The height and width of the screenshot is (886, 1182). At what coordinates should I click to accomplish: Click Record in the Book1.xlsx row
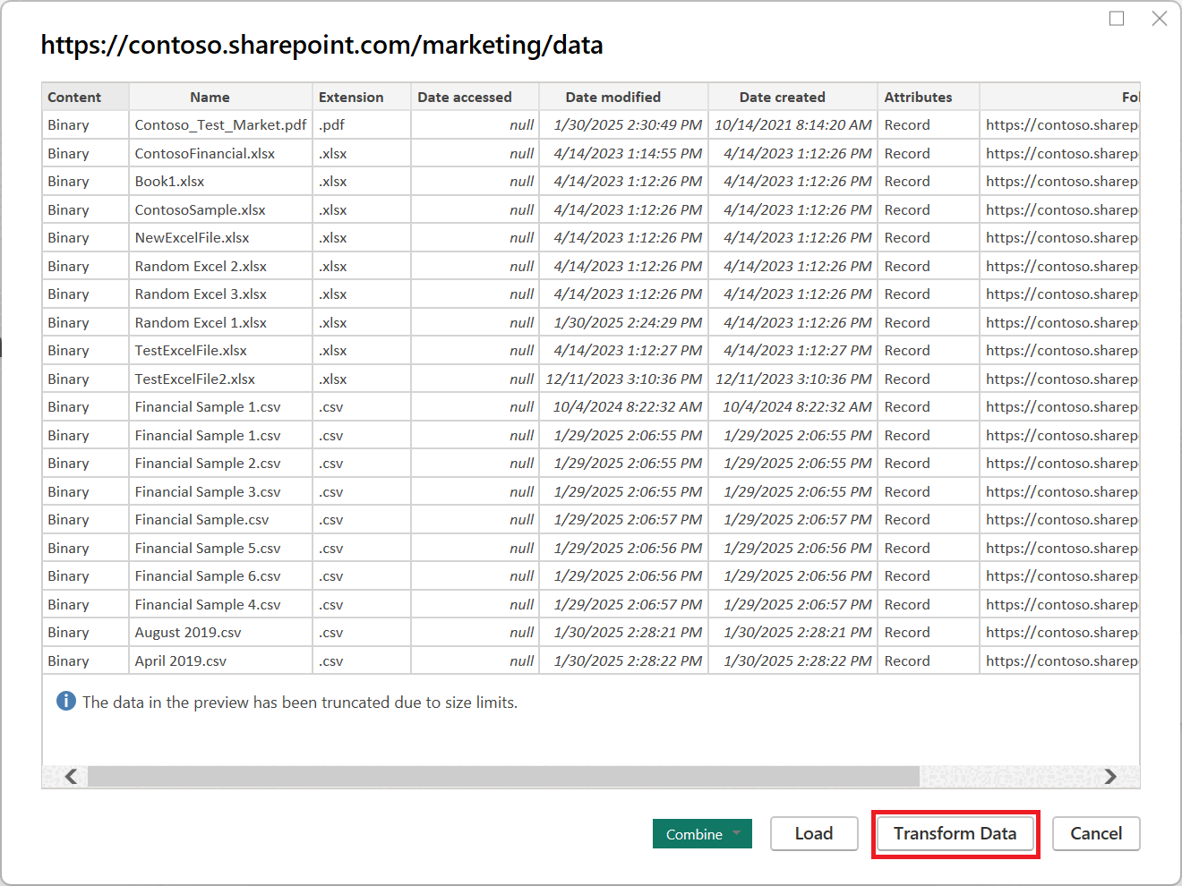click(x=929, y=182)
